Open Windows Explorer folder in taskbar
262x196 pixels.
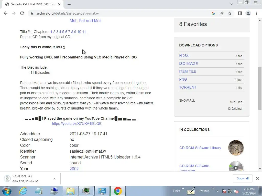pyautogui.click(x=70, y=191)
